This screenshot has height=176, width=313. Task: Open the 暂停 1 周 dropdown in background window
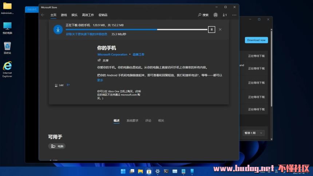[x=254, y=133]
